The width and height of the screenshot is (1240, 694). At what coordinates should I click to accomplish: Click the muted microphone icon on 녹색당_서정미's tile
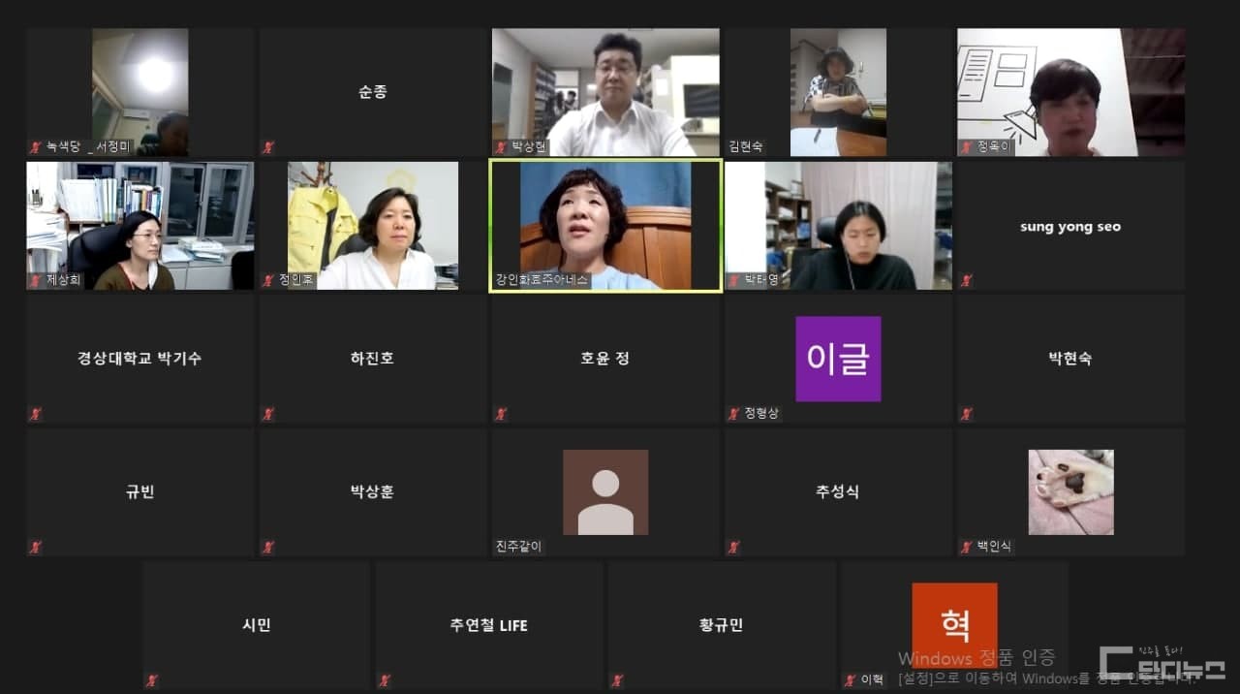coord(34,145)
